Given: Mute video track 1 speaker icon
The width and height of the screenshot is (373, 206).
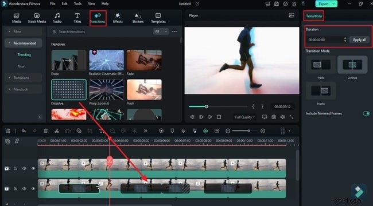Looking at the screenshot, I should click(x=24, y=189).
